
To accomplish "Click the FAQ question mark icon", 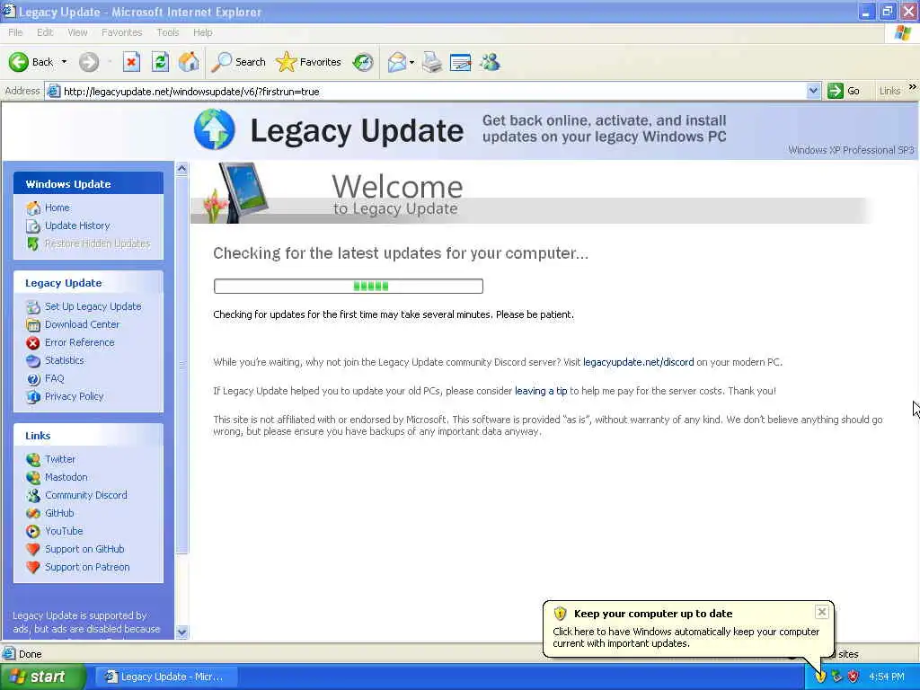I will [x=33, y=379].
